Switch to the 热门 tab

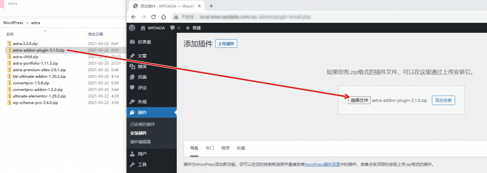click(x=210, y=148)
